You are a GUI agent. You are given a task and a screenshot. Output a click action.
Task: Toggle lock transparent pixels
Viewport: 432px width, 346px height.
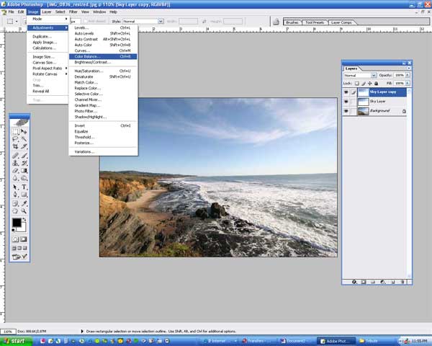357,84
